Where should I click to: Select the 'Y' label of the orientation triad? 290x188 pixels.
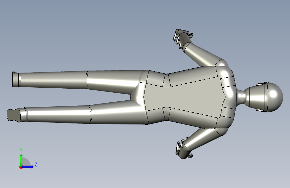pos(21,151)
